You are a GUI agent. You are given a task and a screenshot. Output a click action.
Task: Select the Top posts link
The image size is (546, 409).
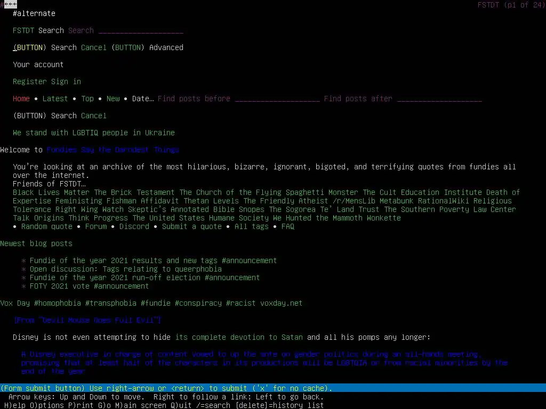[x=87, y=99]
